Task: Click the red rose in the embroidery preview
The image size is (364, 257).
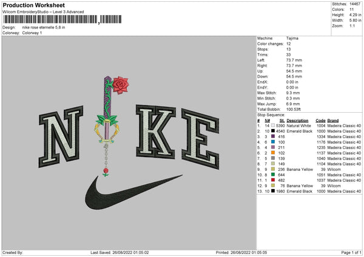Action: tap(121, 85)
